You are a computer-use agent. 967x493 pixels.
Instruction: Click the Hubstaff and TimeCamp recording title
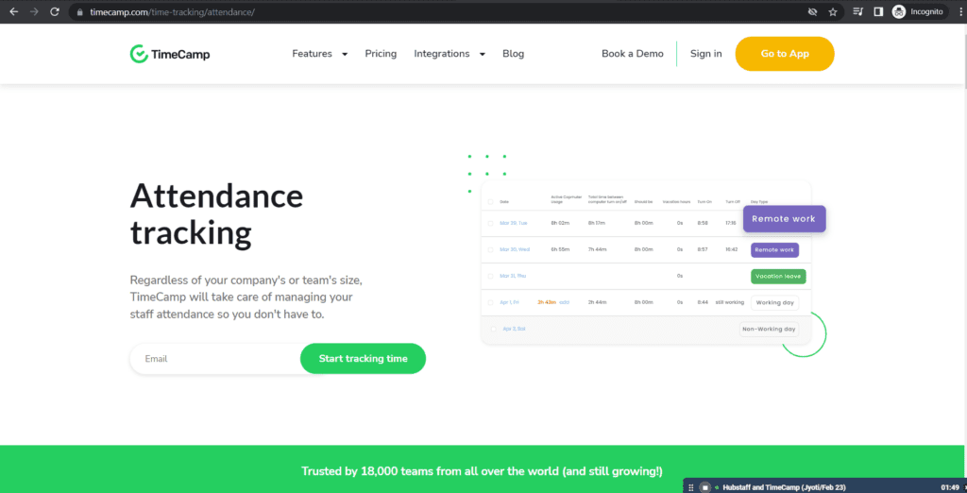point(784,487)
